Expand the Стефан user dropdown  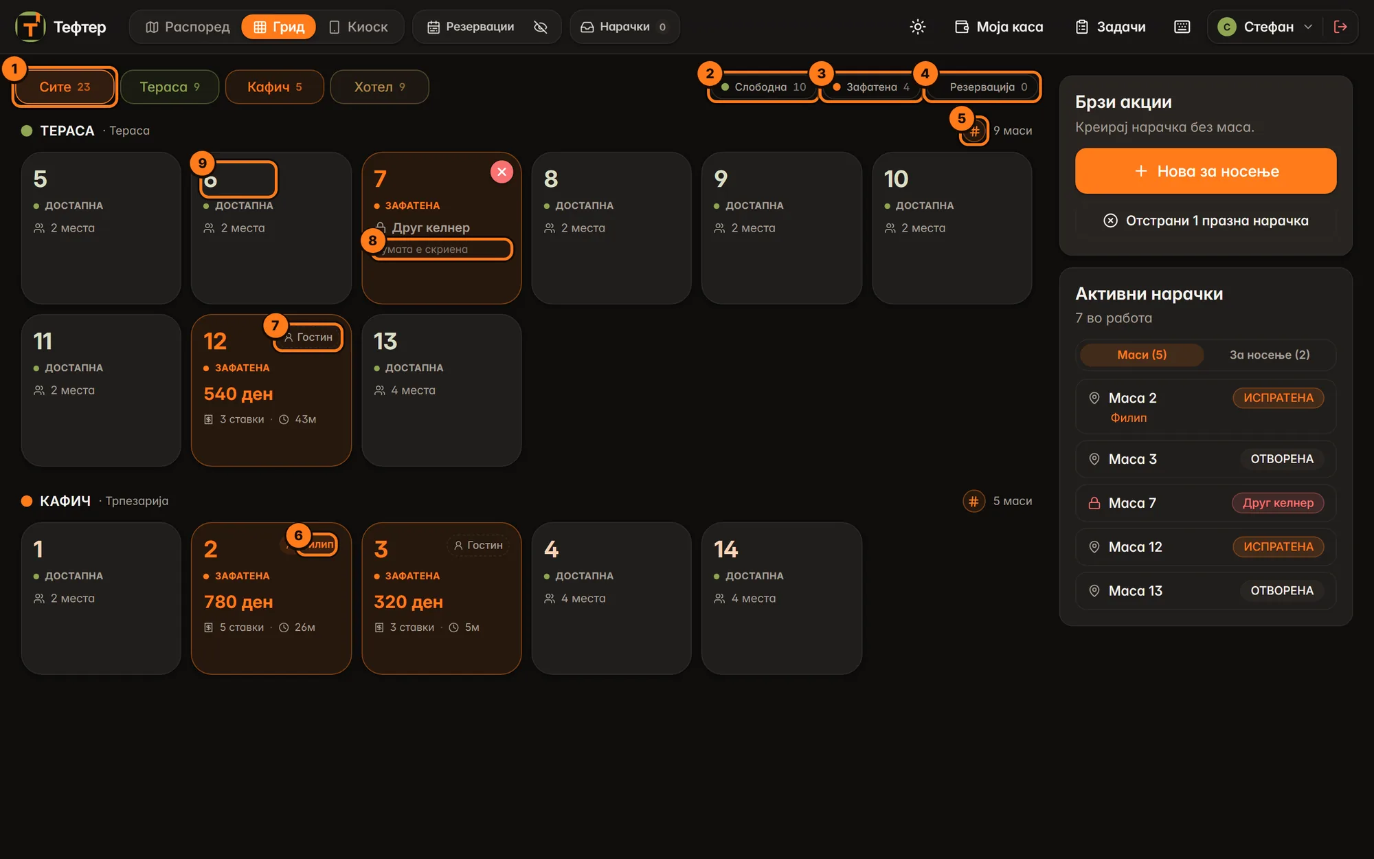coord(1265,27)
